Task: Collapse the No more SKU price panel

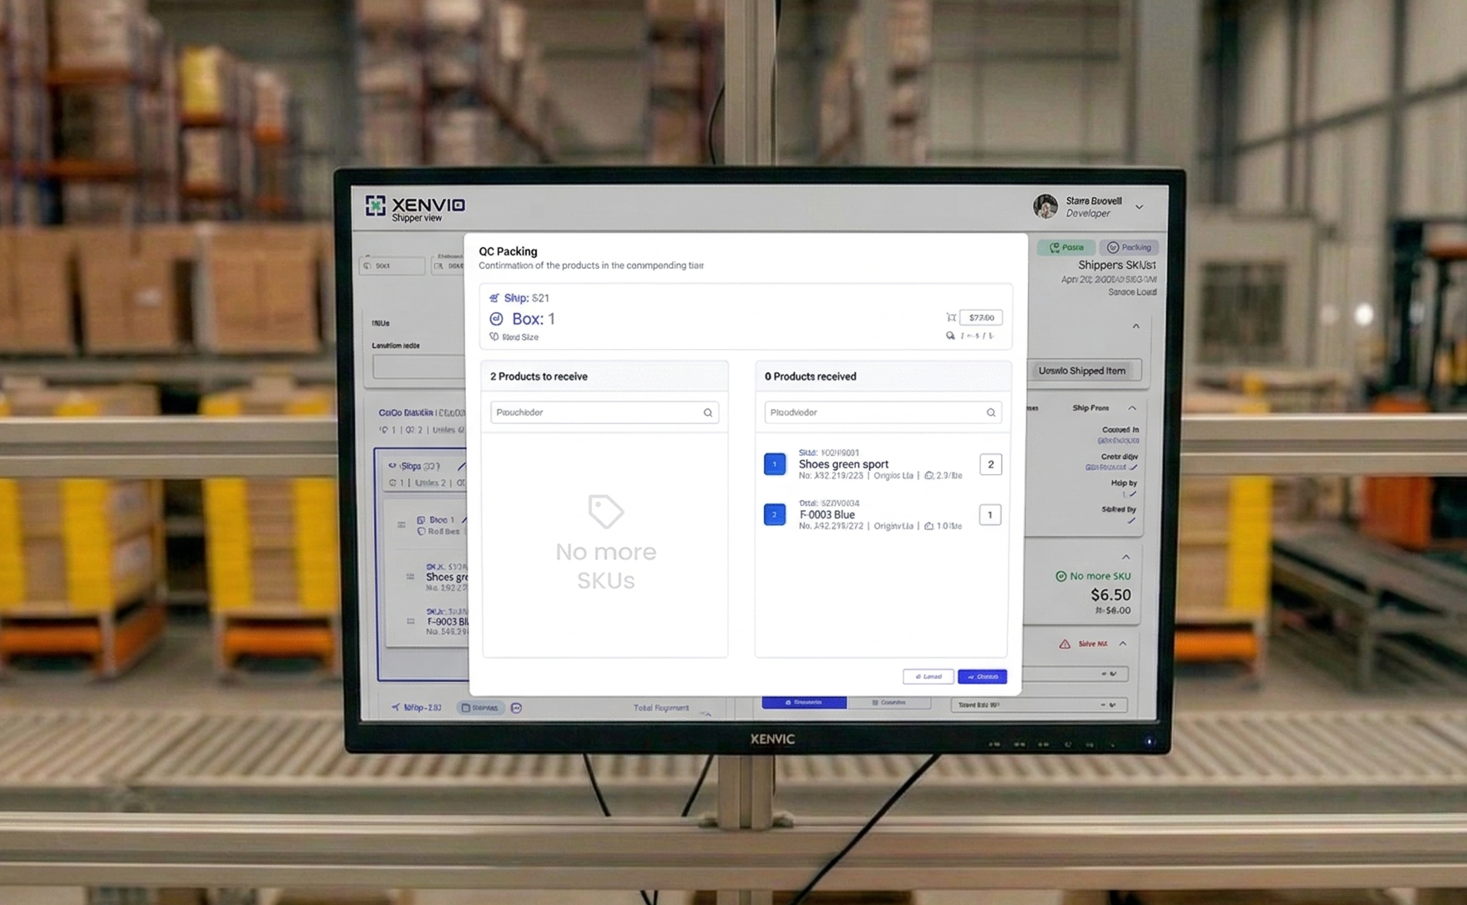Action: tap(1126, 557)
